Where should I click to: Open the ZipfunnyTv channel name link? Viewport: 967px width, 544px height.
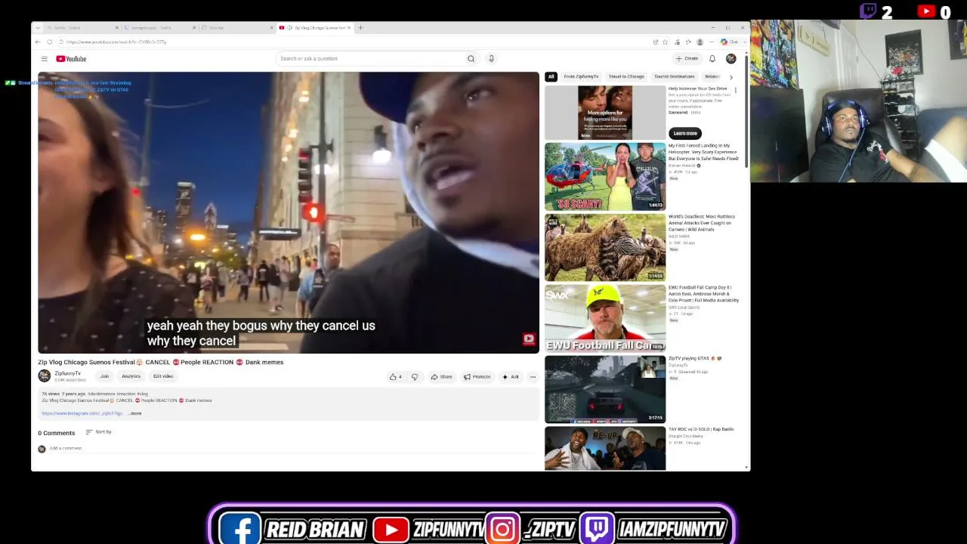67,373
